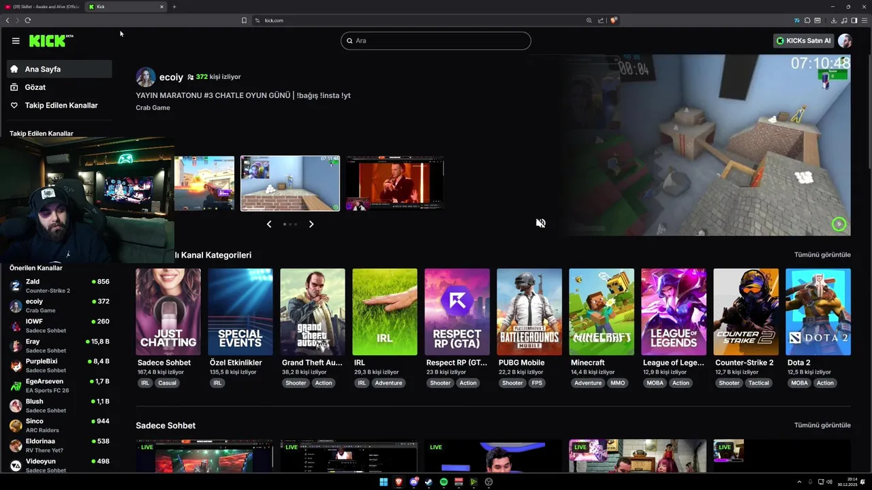Open the zoom magnifier icon in address bar
872x490 pixels.
coord(589,20)
